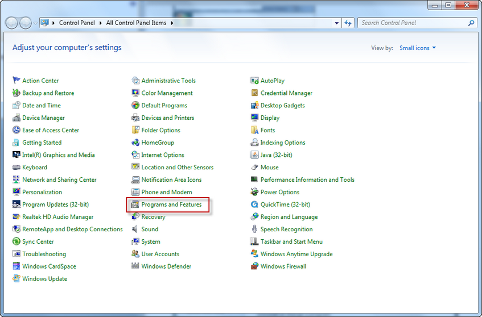
Task: Open the Windows CardSpace link
Action: tap(49, 266)
